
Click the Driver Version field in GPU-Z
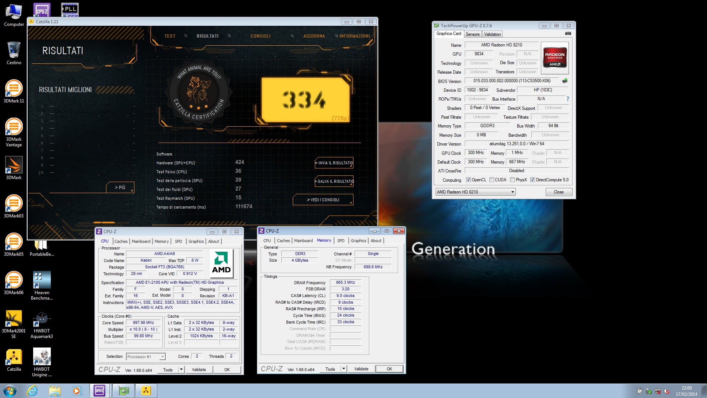click(x=517, y=144)
